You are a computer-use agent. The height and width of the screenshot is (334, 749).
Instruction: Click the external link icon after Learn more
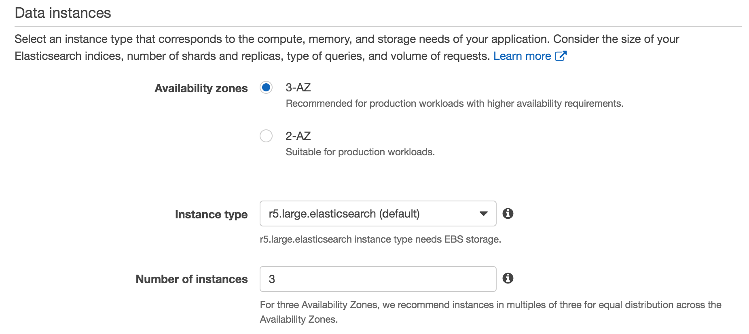(x=561, y=56)
